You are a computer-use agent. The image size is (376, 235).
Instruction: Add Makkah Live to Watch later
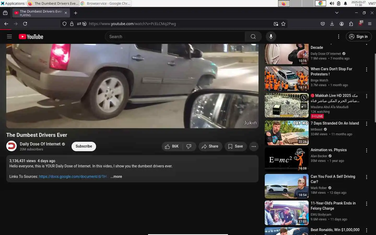(x=304, y=98)
